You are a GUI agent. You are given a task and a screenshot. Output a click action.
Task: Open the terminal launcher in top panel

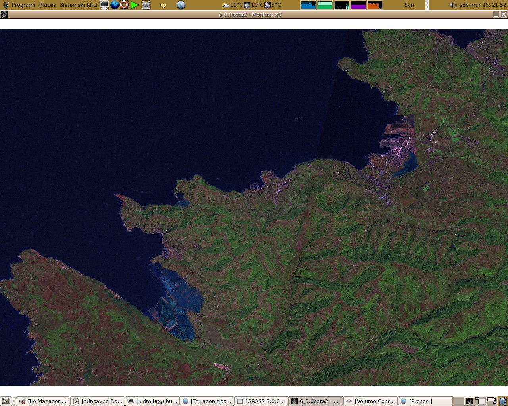tap(104, 5)
